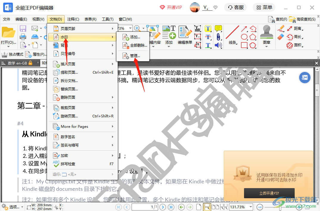Expand the 页眉页脚 submenu
Viewport: 320px width, 211px height.
pos(82,29)
